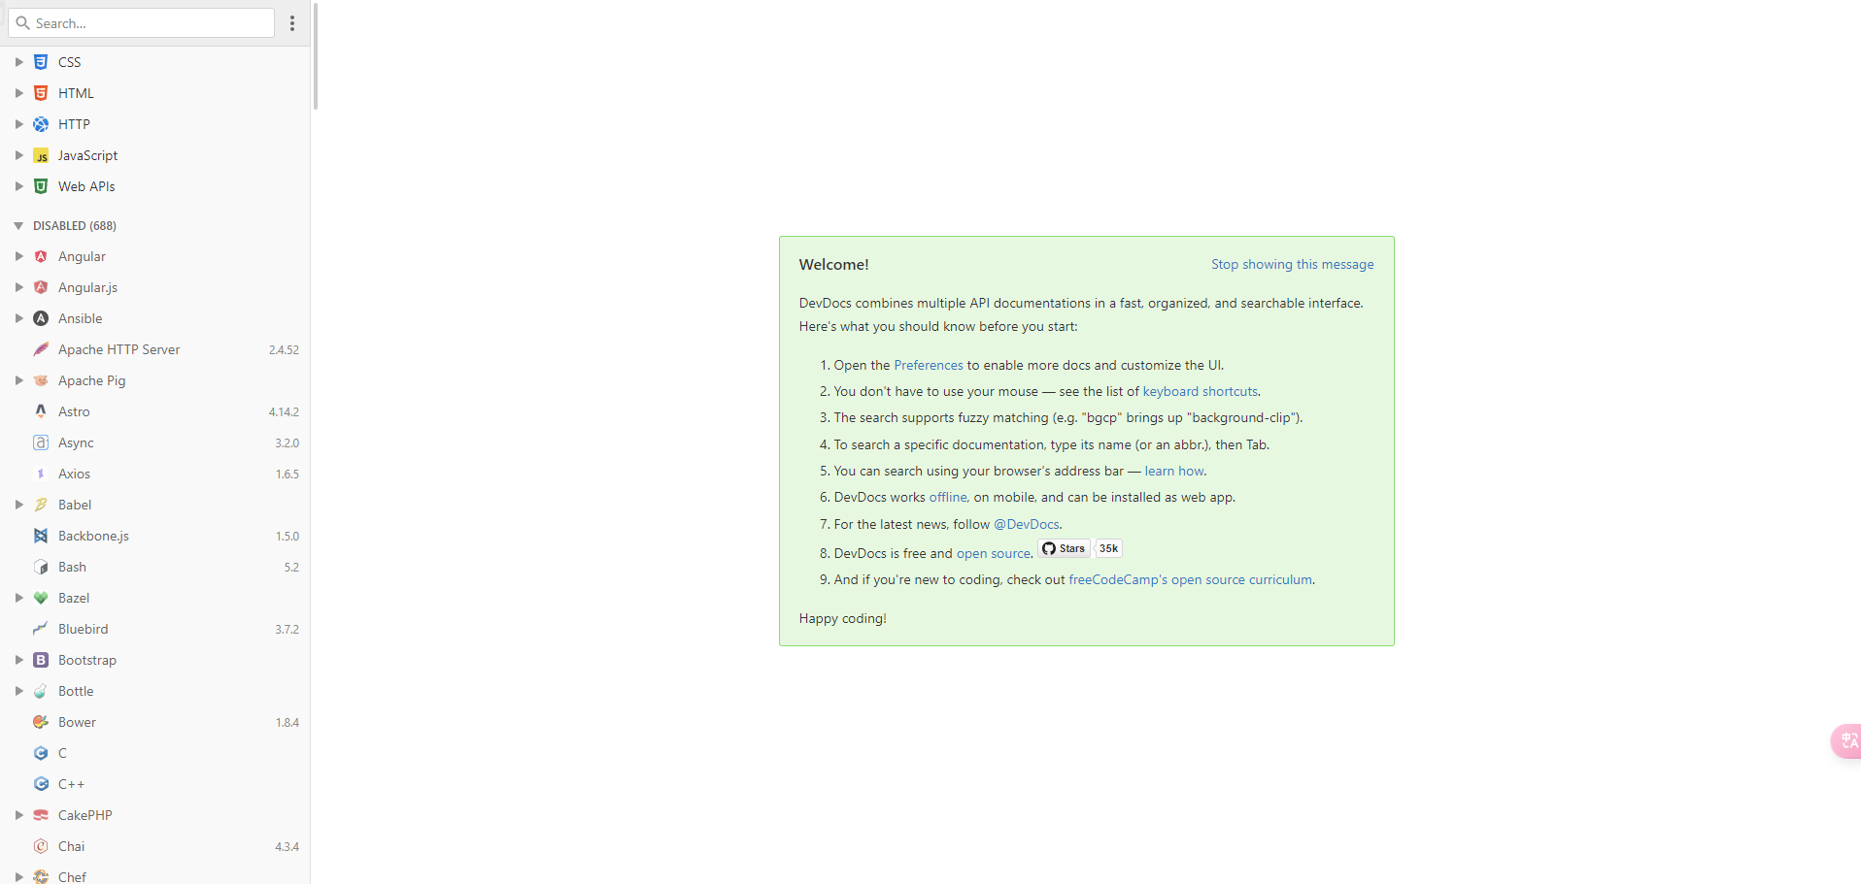Image resolution: width=1861 pixels, height=884 pixels.
Task: Click the Apache HTTP Server feather icon
Action: coord(41,349)
